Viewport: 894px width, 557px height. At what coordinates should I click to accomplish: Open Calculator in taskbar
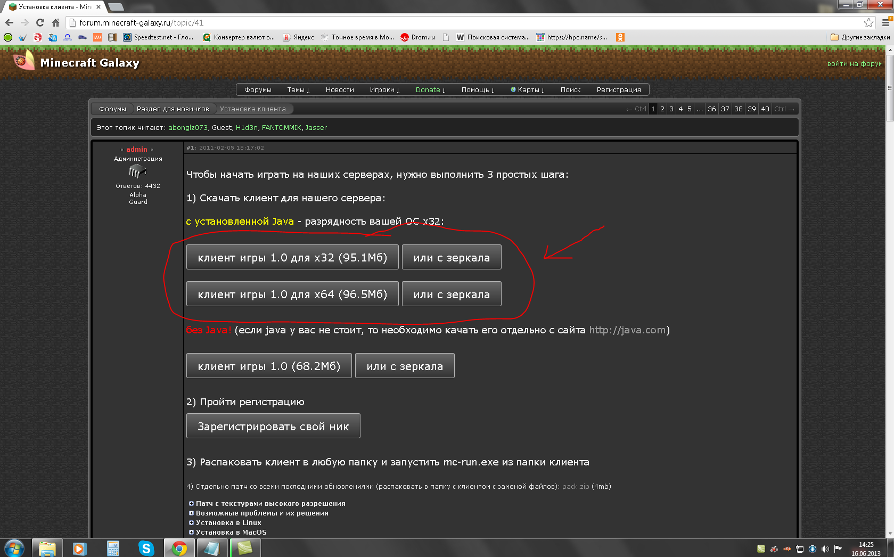pyautogui.click(x=113, y=548)
